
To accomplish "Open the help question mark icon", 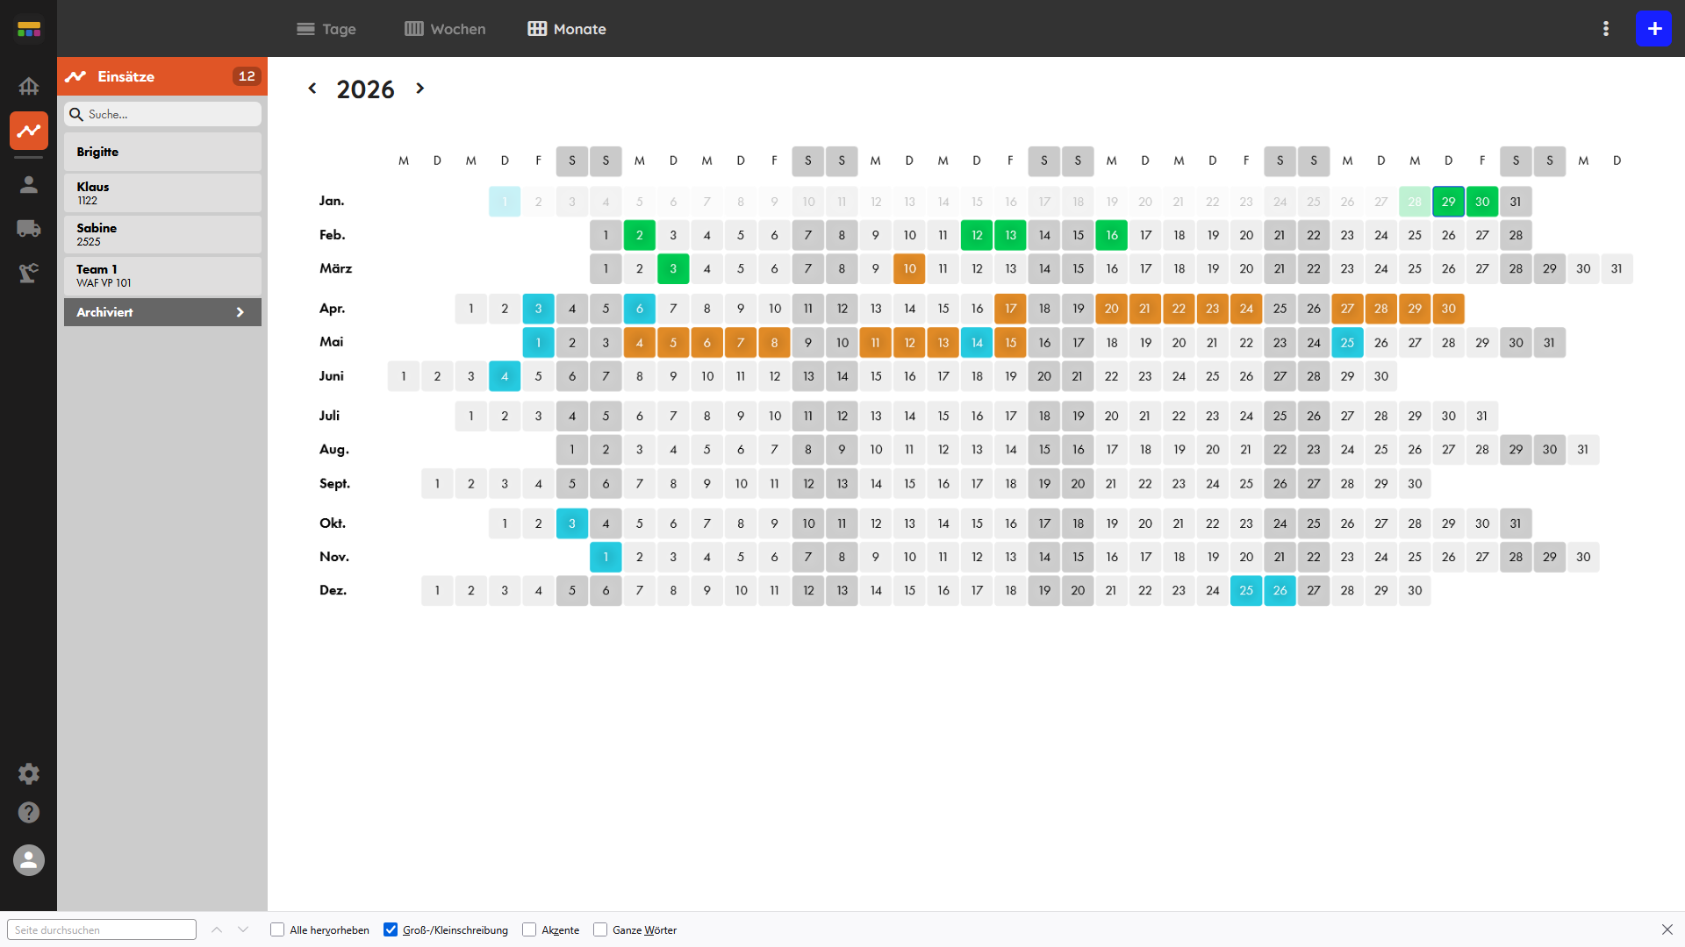I will click(29, 813).
